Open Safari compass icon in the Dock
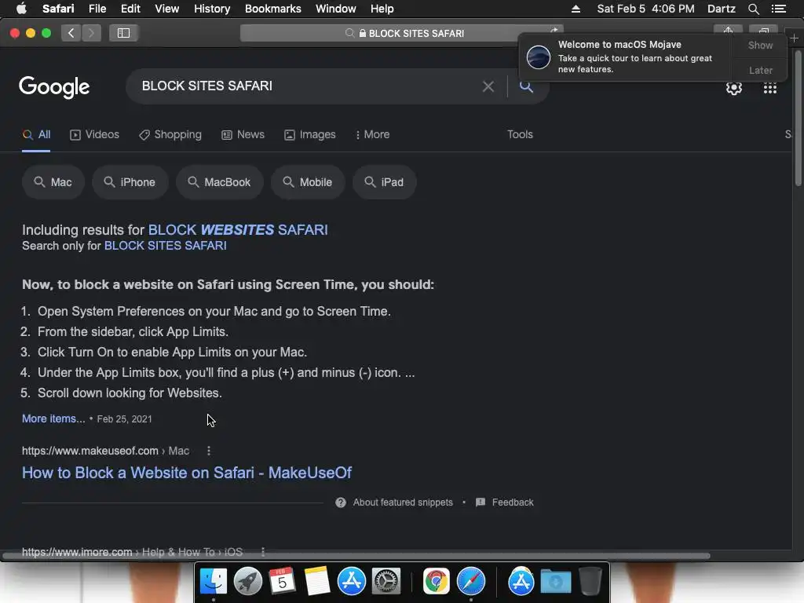 pos(471,581)
